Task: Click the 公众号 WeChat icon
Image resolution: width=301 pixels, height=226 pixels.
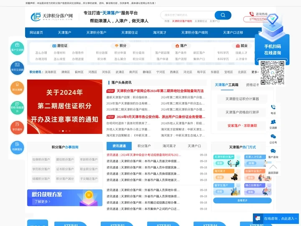Action: click(x=273, y=136)
